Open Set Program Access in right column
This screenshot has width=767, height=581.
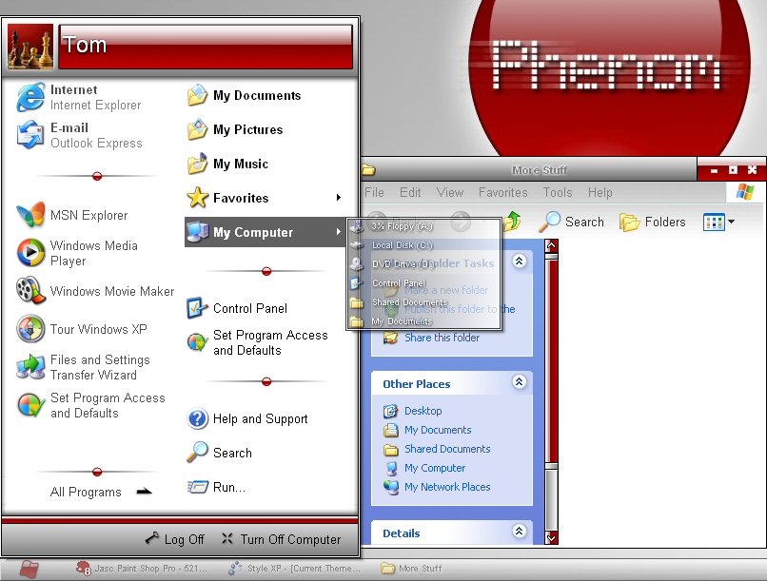click(x=257, y=342)
